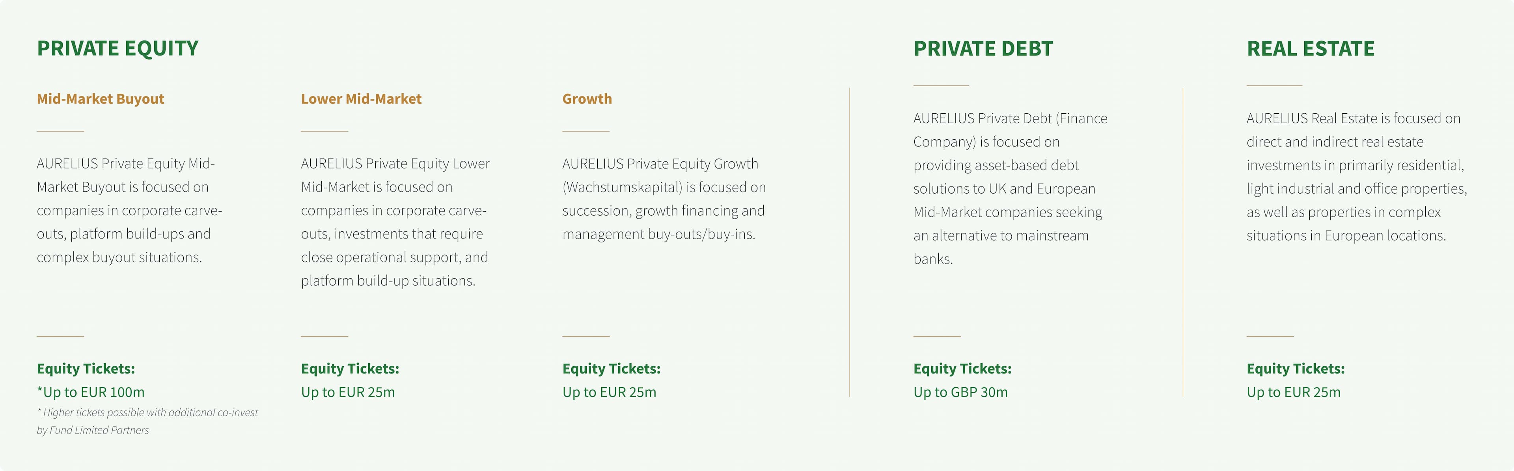This screenshot has height=471, width=1514.
Task: Click Equity Tickets label under Real Estate
Action: tap(1295, 368)
